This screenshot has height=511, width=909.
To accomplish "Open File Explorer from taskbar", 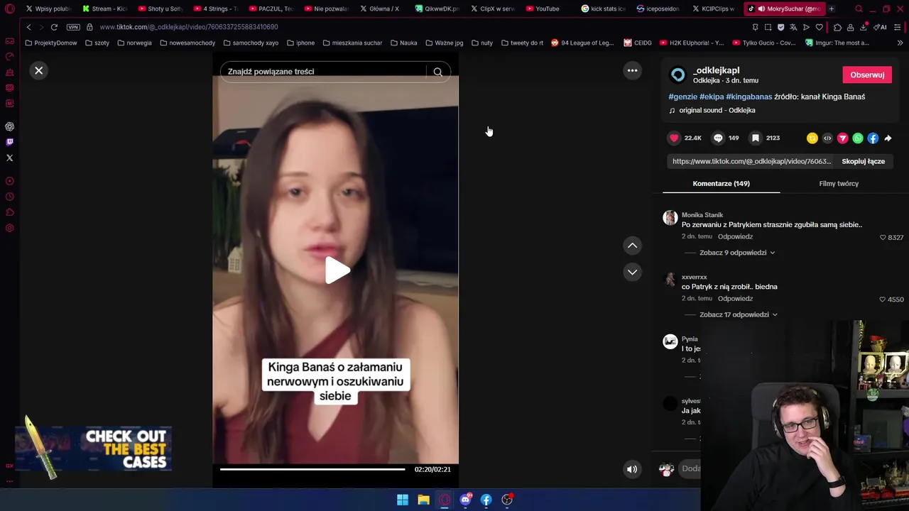I will tap(423, 500).
